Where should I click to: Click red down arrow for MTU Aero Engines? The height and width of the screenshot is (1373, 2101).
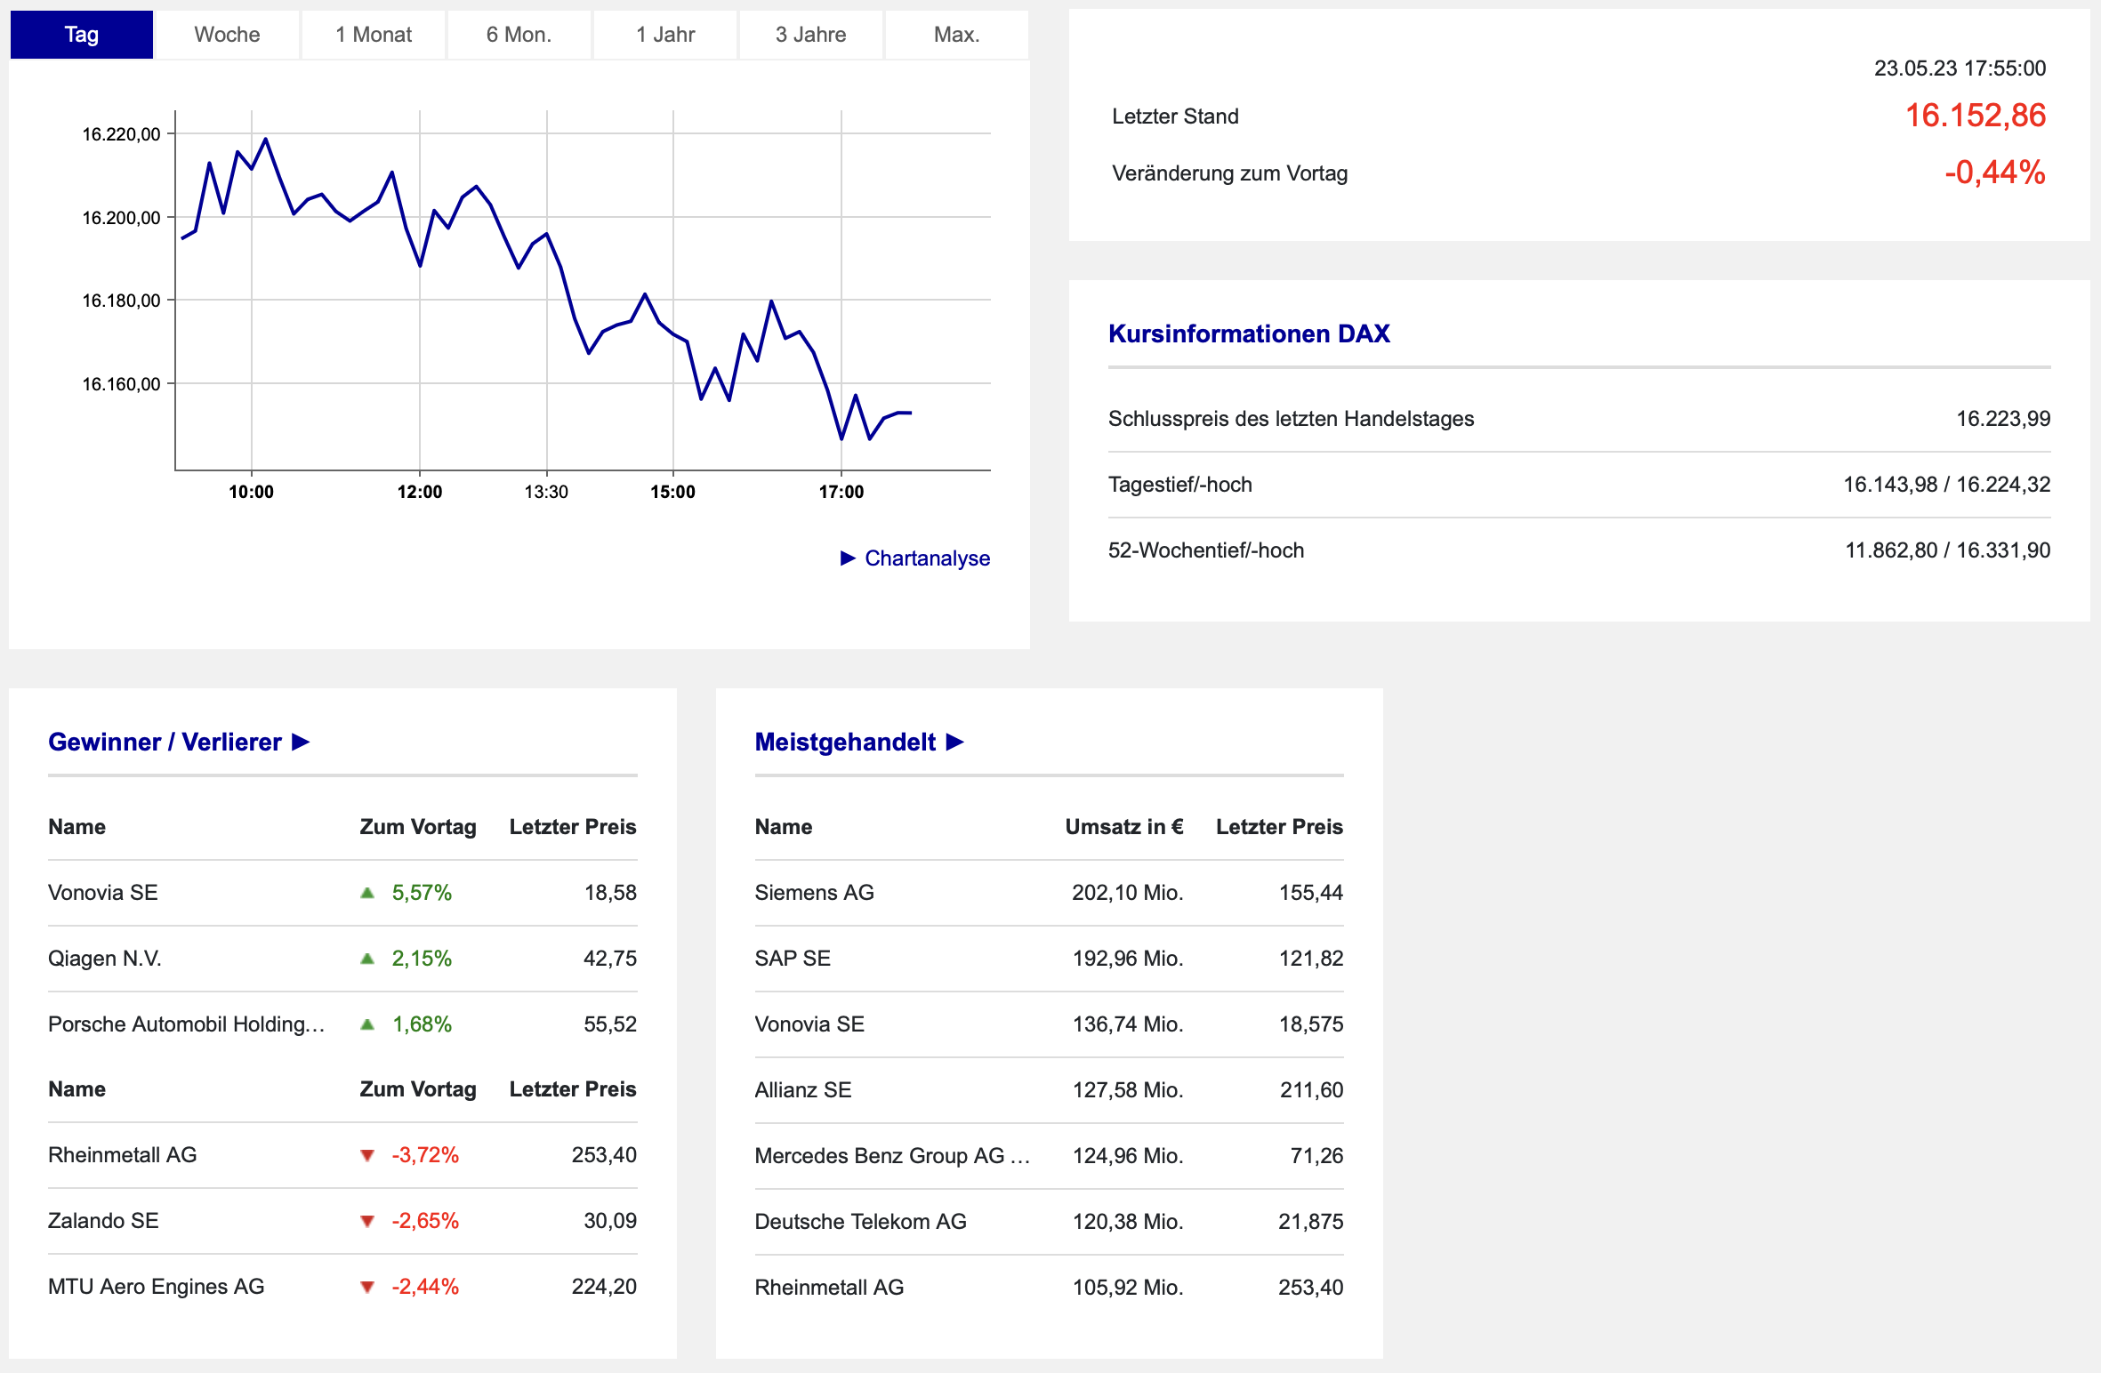point(366,1287)
